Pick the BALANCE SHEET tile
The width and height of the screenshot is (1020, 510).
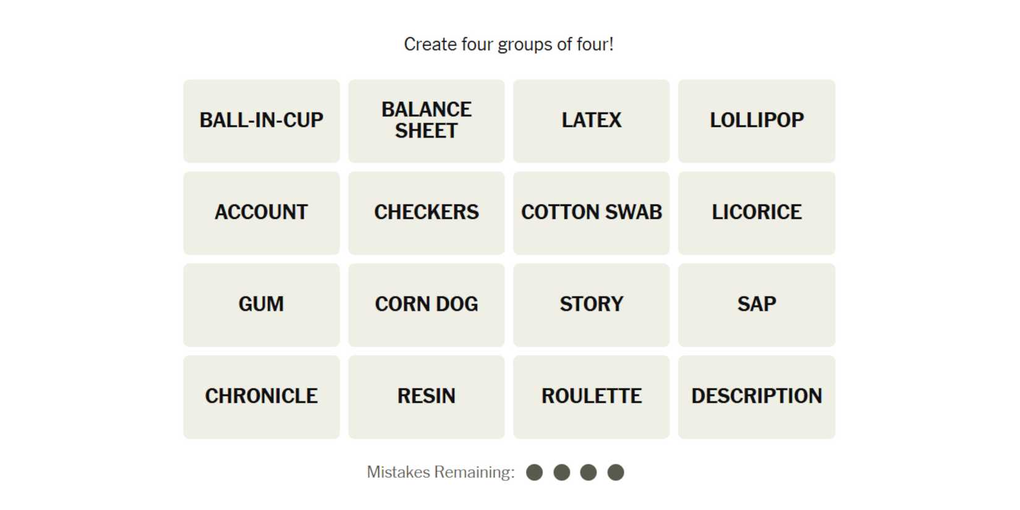(x=426, y=121)
